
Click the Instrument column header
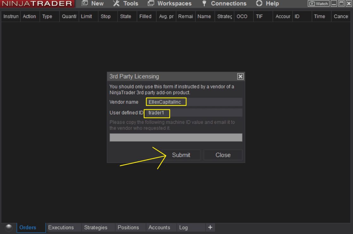(11, 16)
